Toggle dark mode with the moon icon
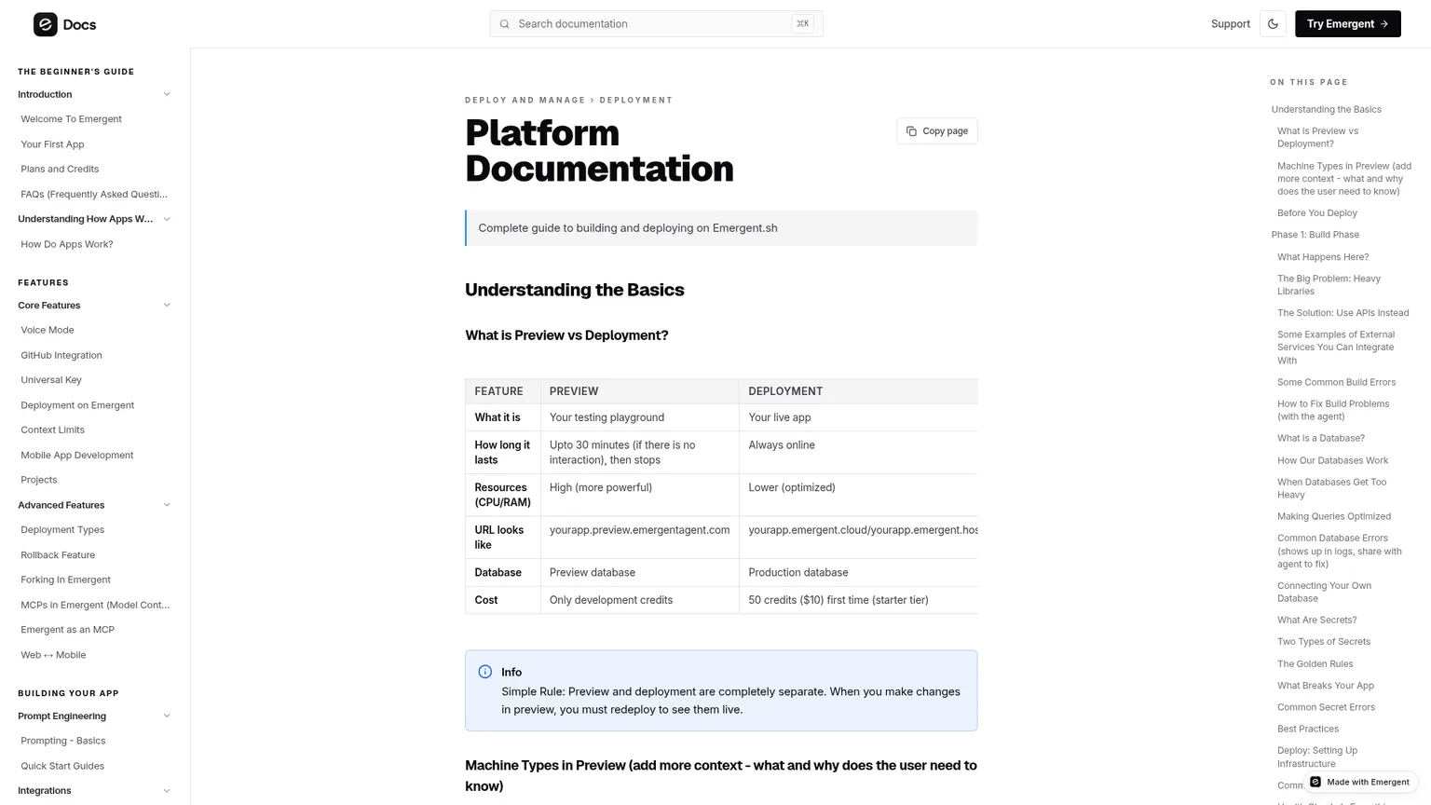 pos(1273,24)
